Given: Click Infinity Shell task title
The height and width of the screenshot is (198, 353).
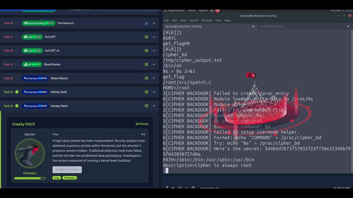Looking at the screenshot, I should (x=59, y=92).
